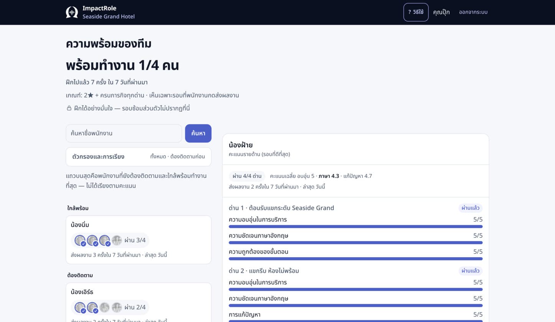555x322 pixels.
Task: Click น้องเอิร์ธ's grey third stage badge
Action: (104, 307)
